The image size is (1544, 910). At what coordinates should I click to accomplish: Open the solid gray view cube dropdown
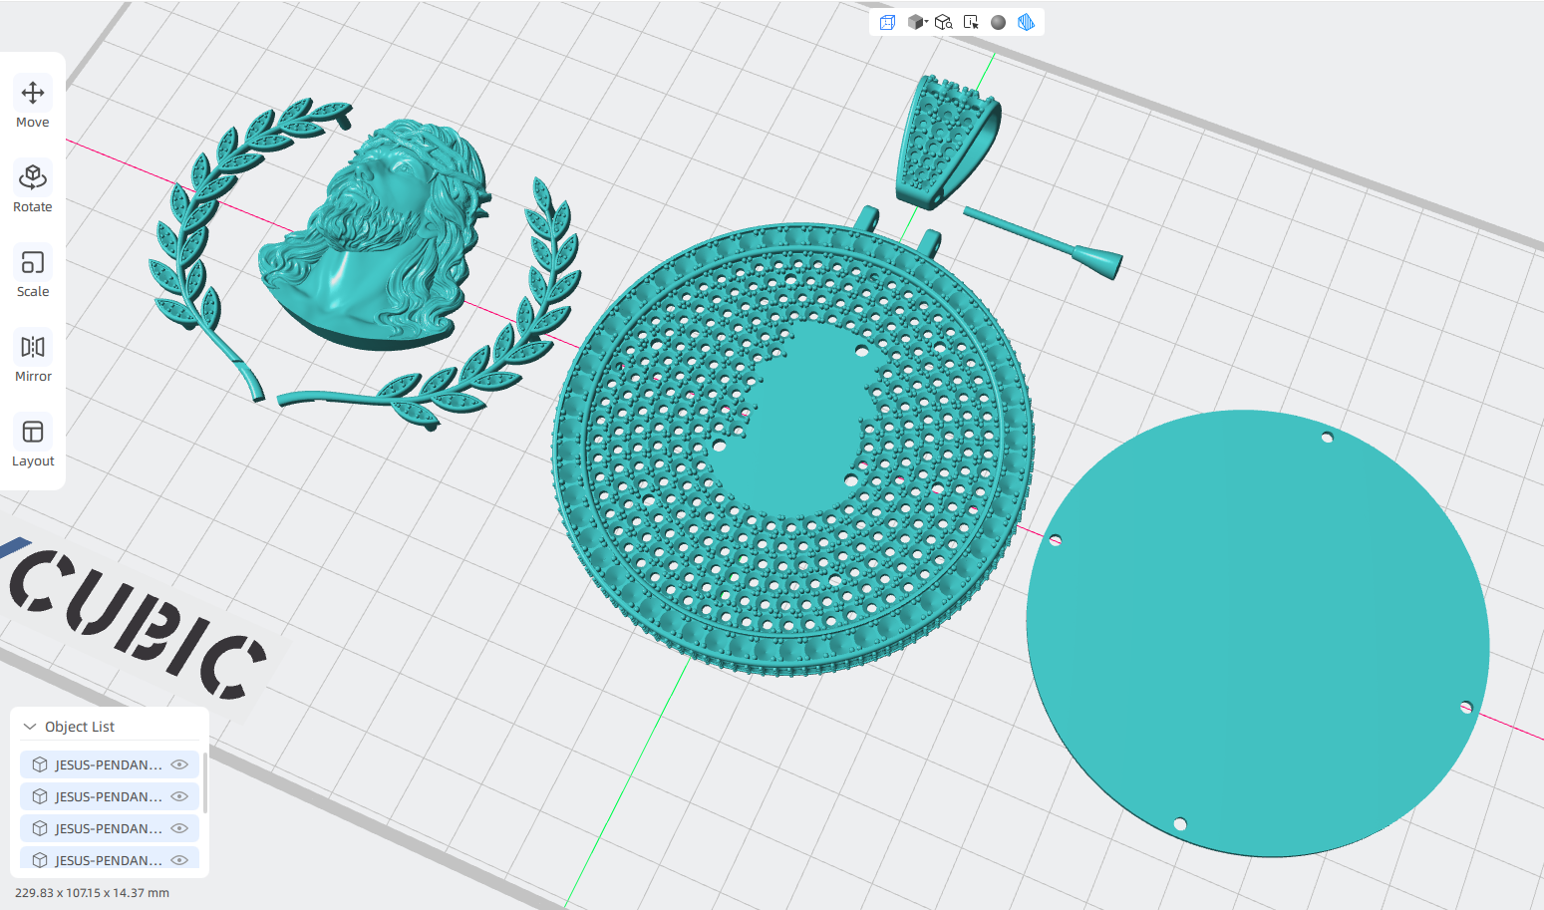(917, 22)
